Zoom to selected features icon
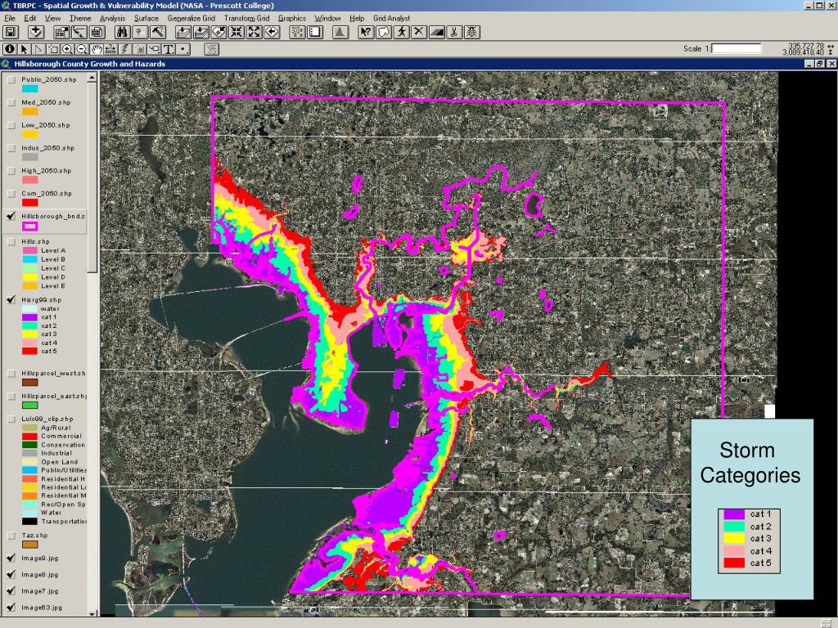The width and height of the screenshot is (838, 628). [219, 33]
